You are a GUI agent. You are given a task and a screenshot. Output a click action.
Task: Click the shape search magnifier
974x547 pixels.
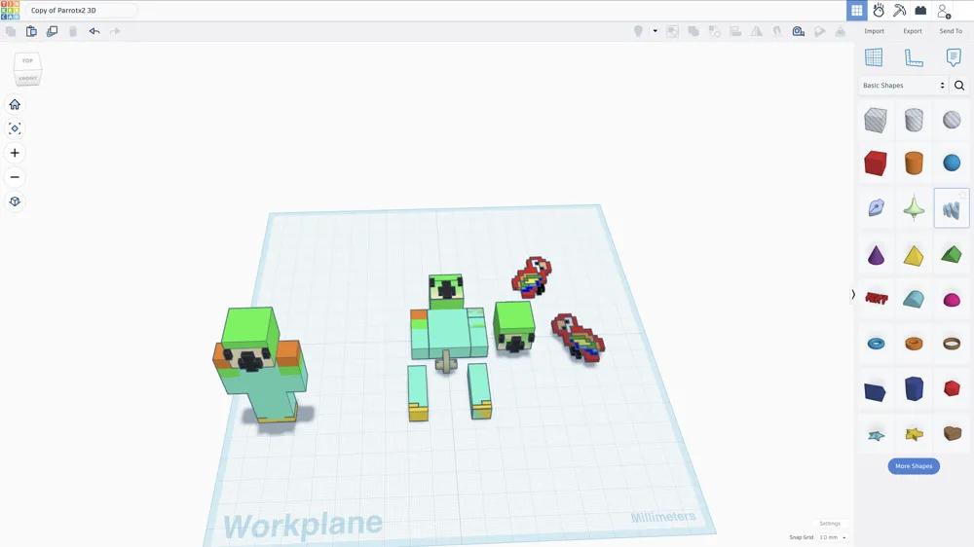[959, 86]
